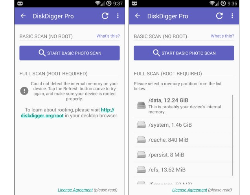This screenshot has height=195, width=250.
Task: Open What's this? link in right screen
Action: pos(222,36)
